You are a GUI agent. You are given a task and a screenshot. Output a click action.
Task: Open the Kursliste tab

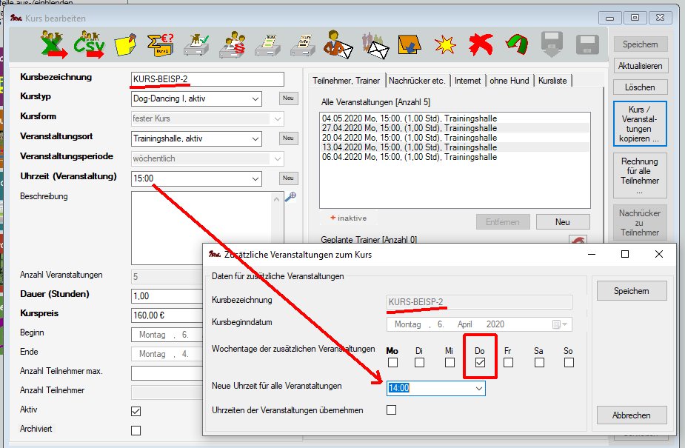553,80
